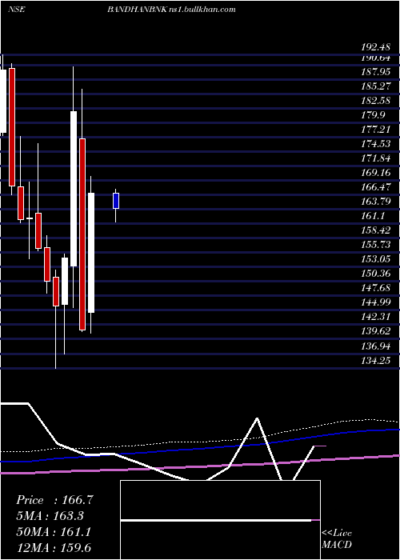Click the 166.47 price axis label

(375, 186)
